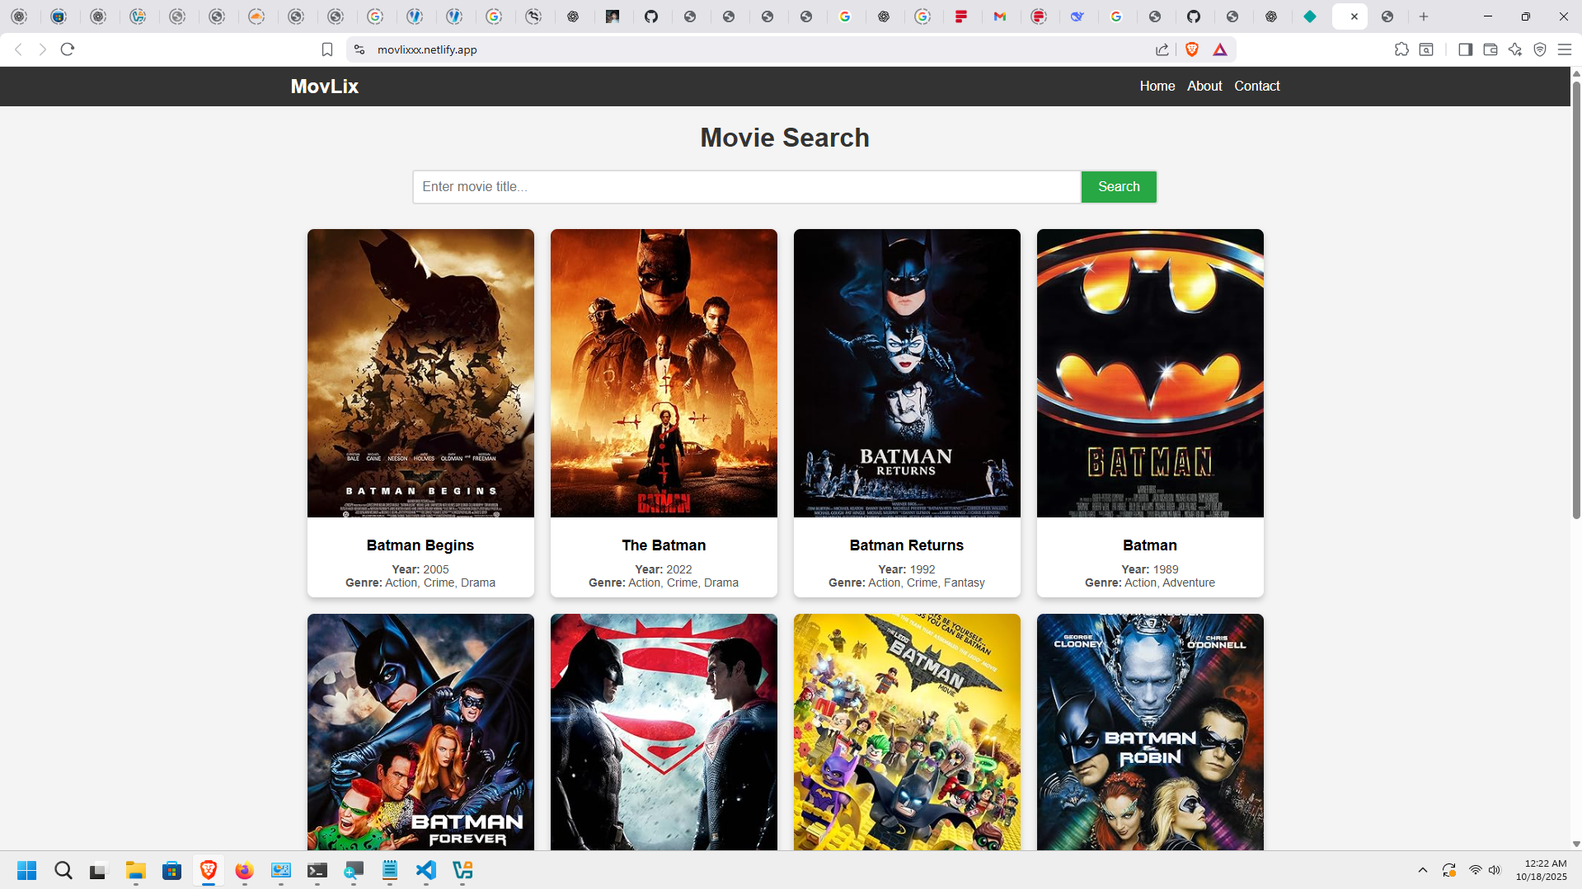
Task: Reload the current page
Action: pyautogui.click(x=68, y=49)
